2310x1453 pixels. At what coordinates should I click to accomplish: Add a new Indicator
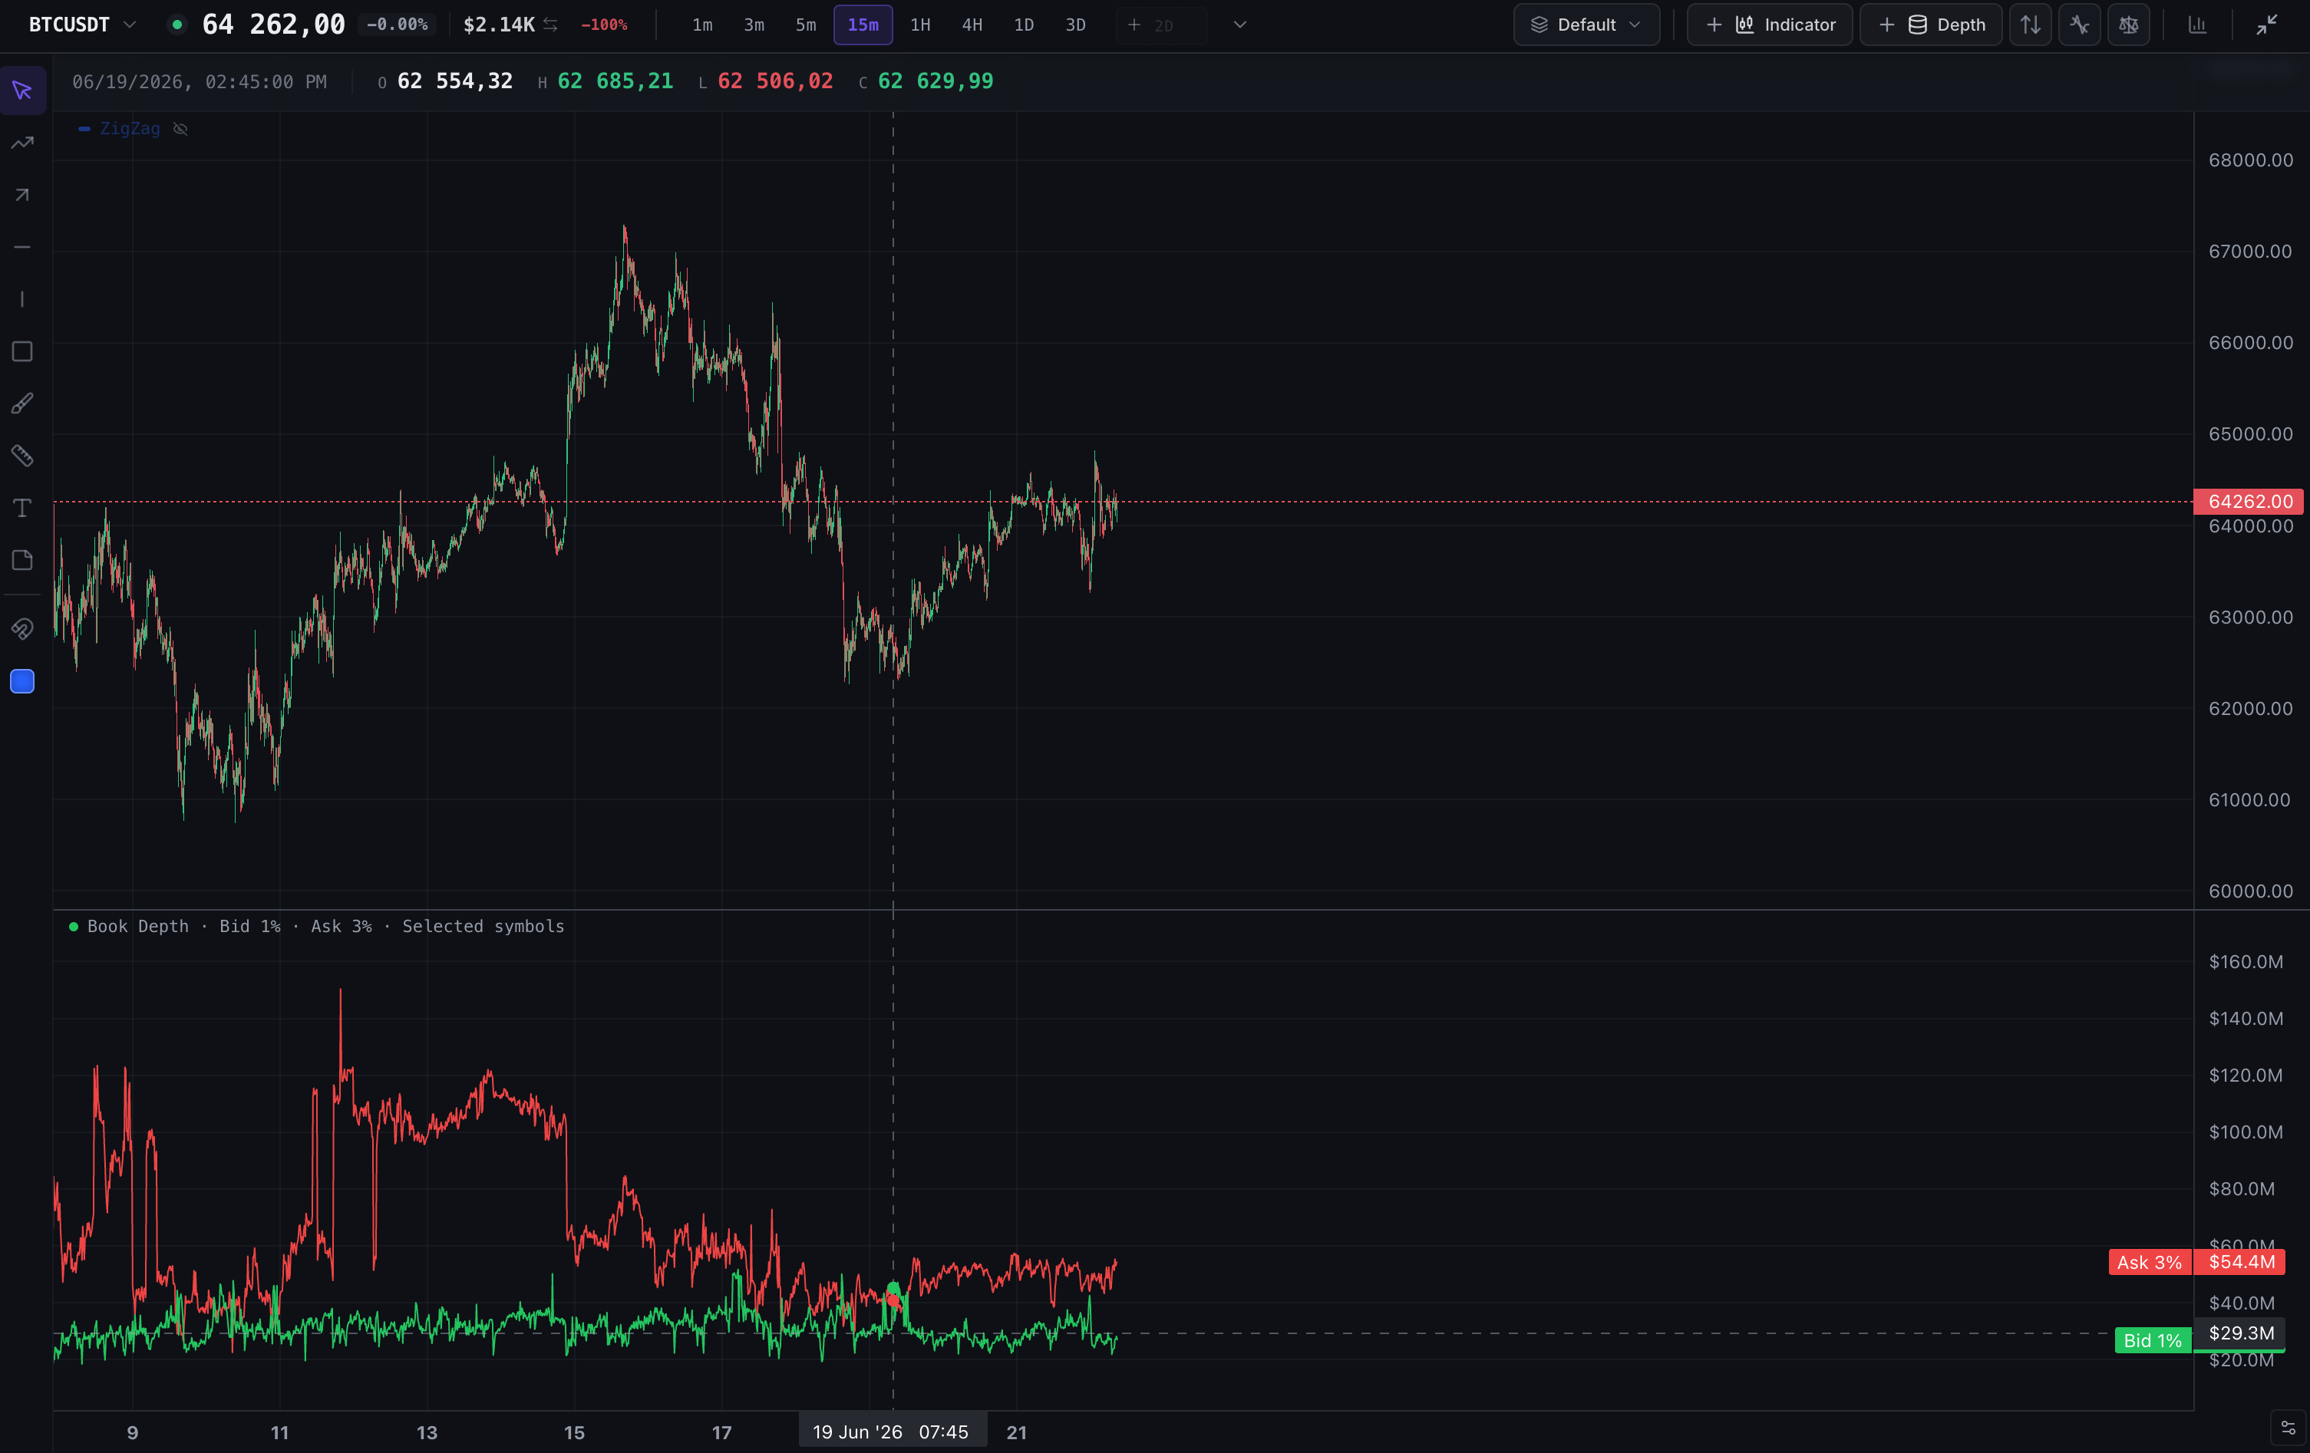pyautogui.click(x=1770, y=25)
